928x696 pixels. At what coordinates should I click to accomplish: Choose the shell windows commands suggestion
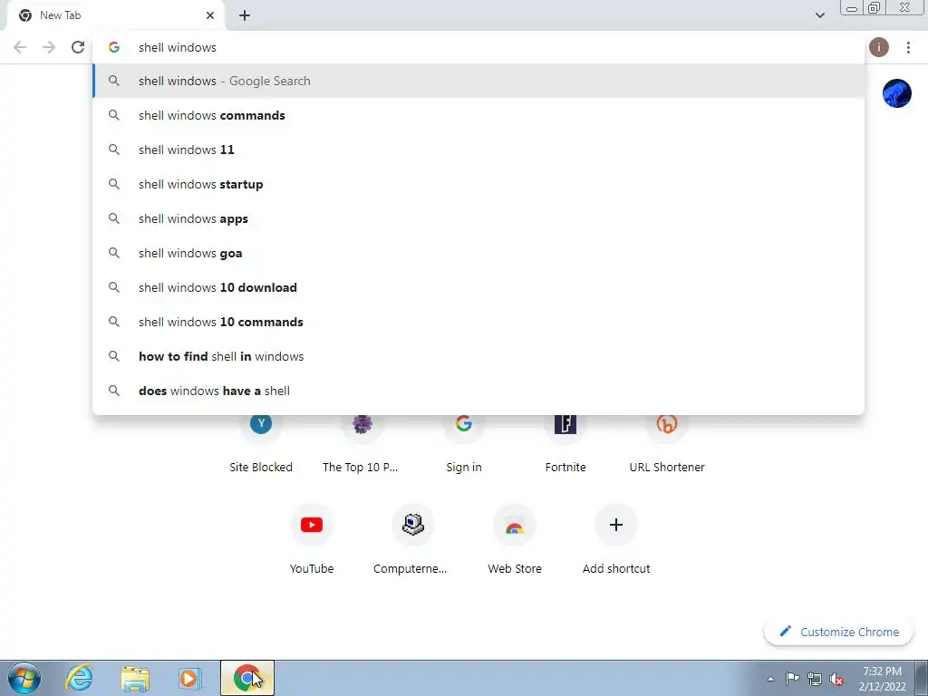(x=478, y=115)
